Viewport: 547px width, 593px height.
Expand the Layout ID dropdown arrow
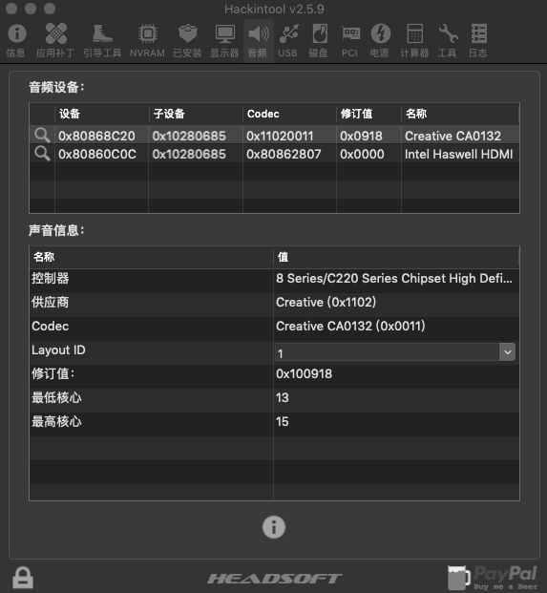(507, 352)
